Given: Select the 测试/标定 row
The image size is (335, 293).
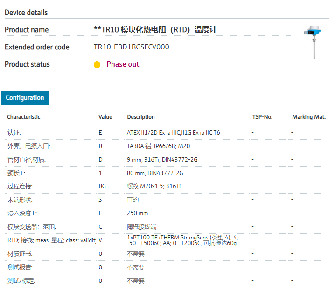Looking at the screenshot, I should pos(21,281).
